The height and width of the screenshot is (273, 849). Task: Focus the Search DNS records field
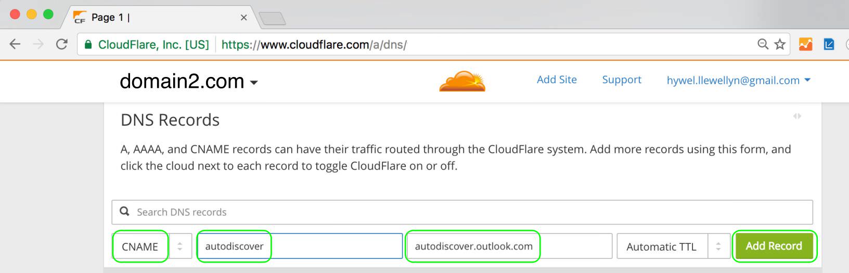click(462, 212)
